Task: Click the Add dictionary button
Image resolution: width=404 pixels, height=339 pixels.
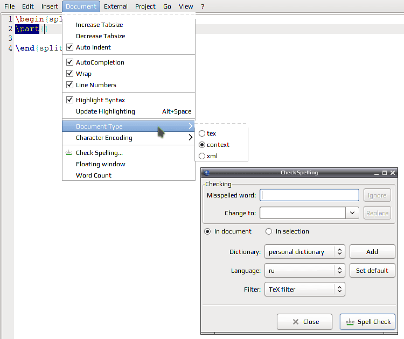Action: pyautogui.click(x=372, y=252)
